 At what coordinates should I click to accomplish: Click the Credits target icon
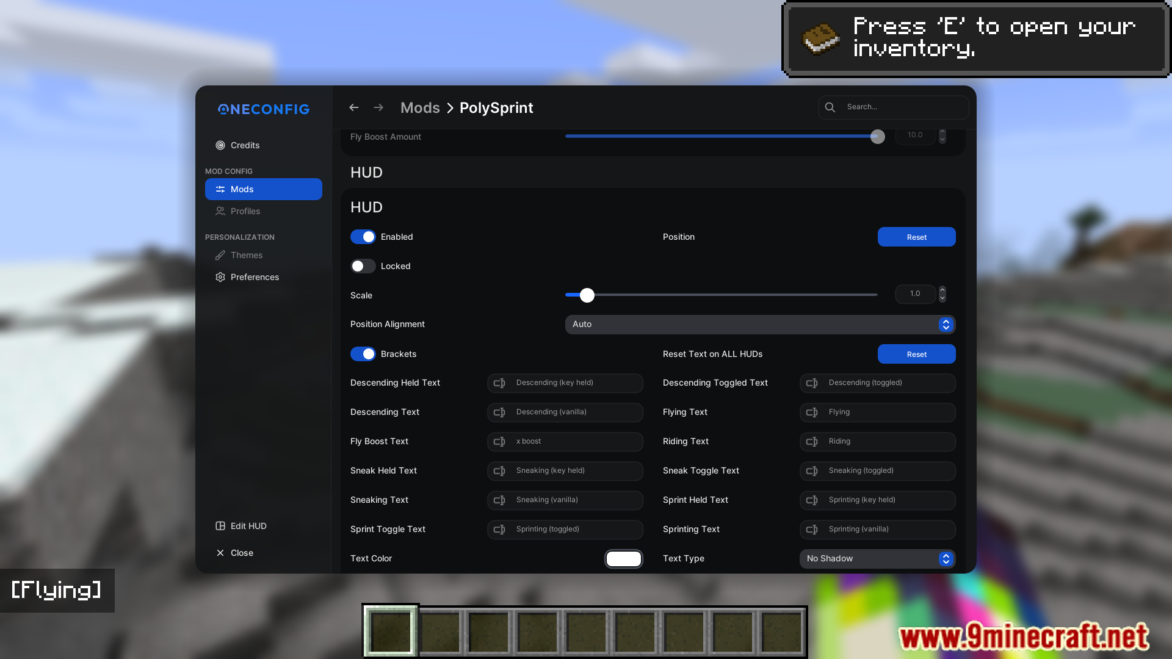click(220, 145)
